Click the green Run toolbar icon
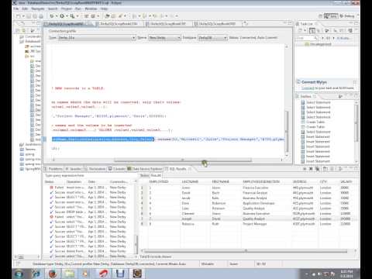Screen dimensions: 372x279 pos(62,16)
